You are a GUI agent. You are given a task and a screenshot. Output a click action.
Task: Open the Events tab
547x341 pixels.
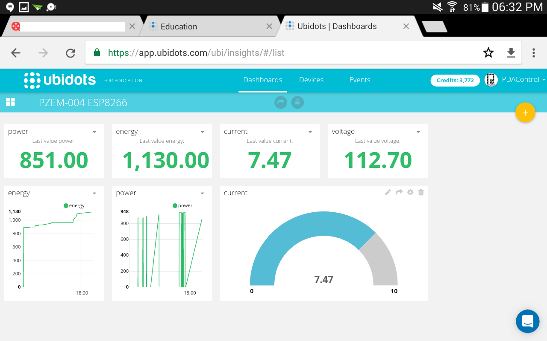click(360, 80)
